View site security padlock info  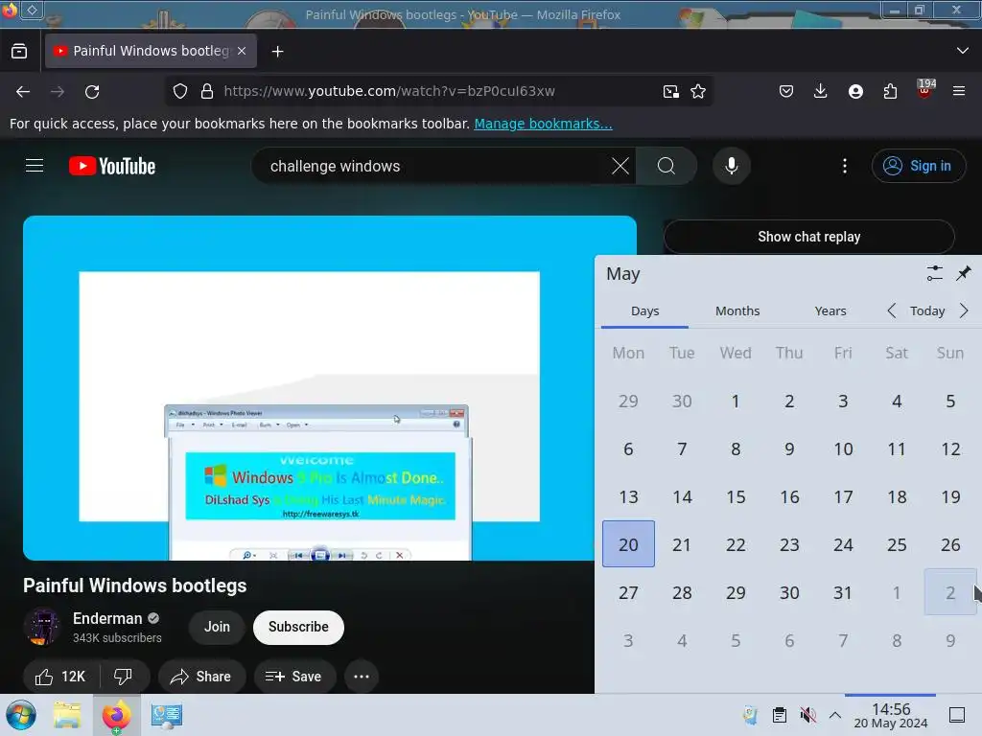[x=207, y=91]
